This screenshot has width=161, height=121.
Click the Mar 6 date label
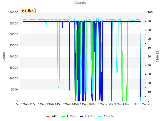coord(137,104)
